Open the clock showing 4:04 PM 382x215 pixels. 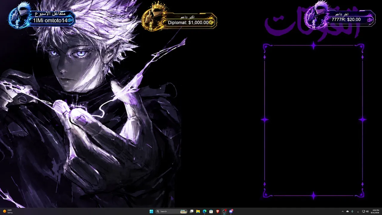[x=375, y=211]
